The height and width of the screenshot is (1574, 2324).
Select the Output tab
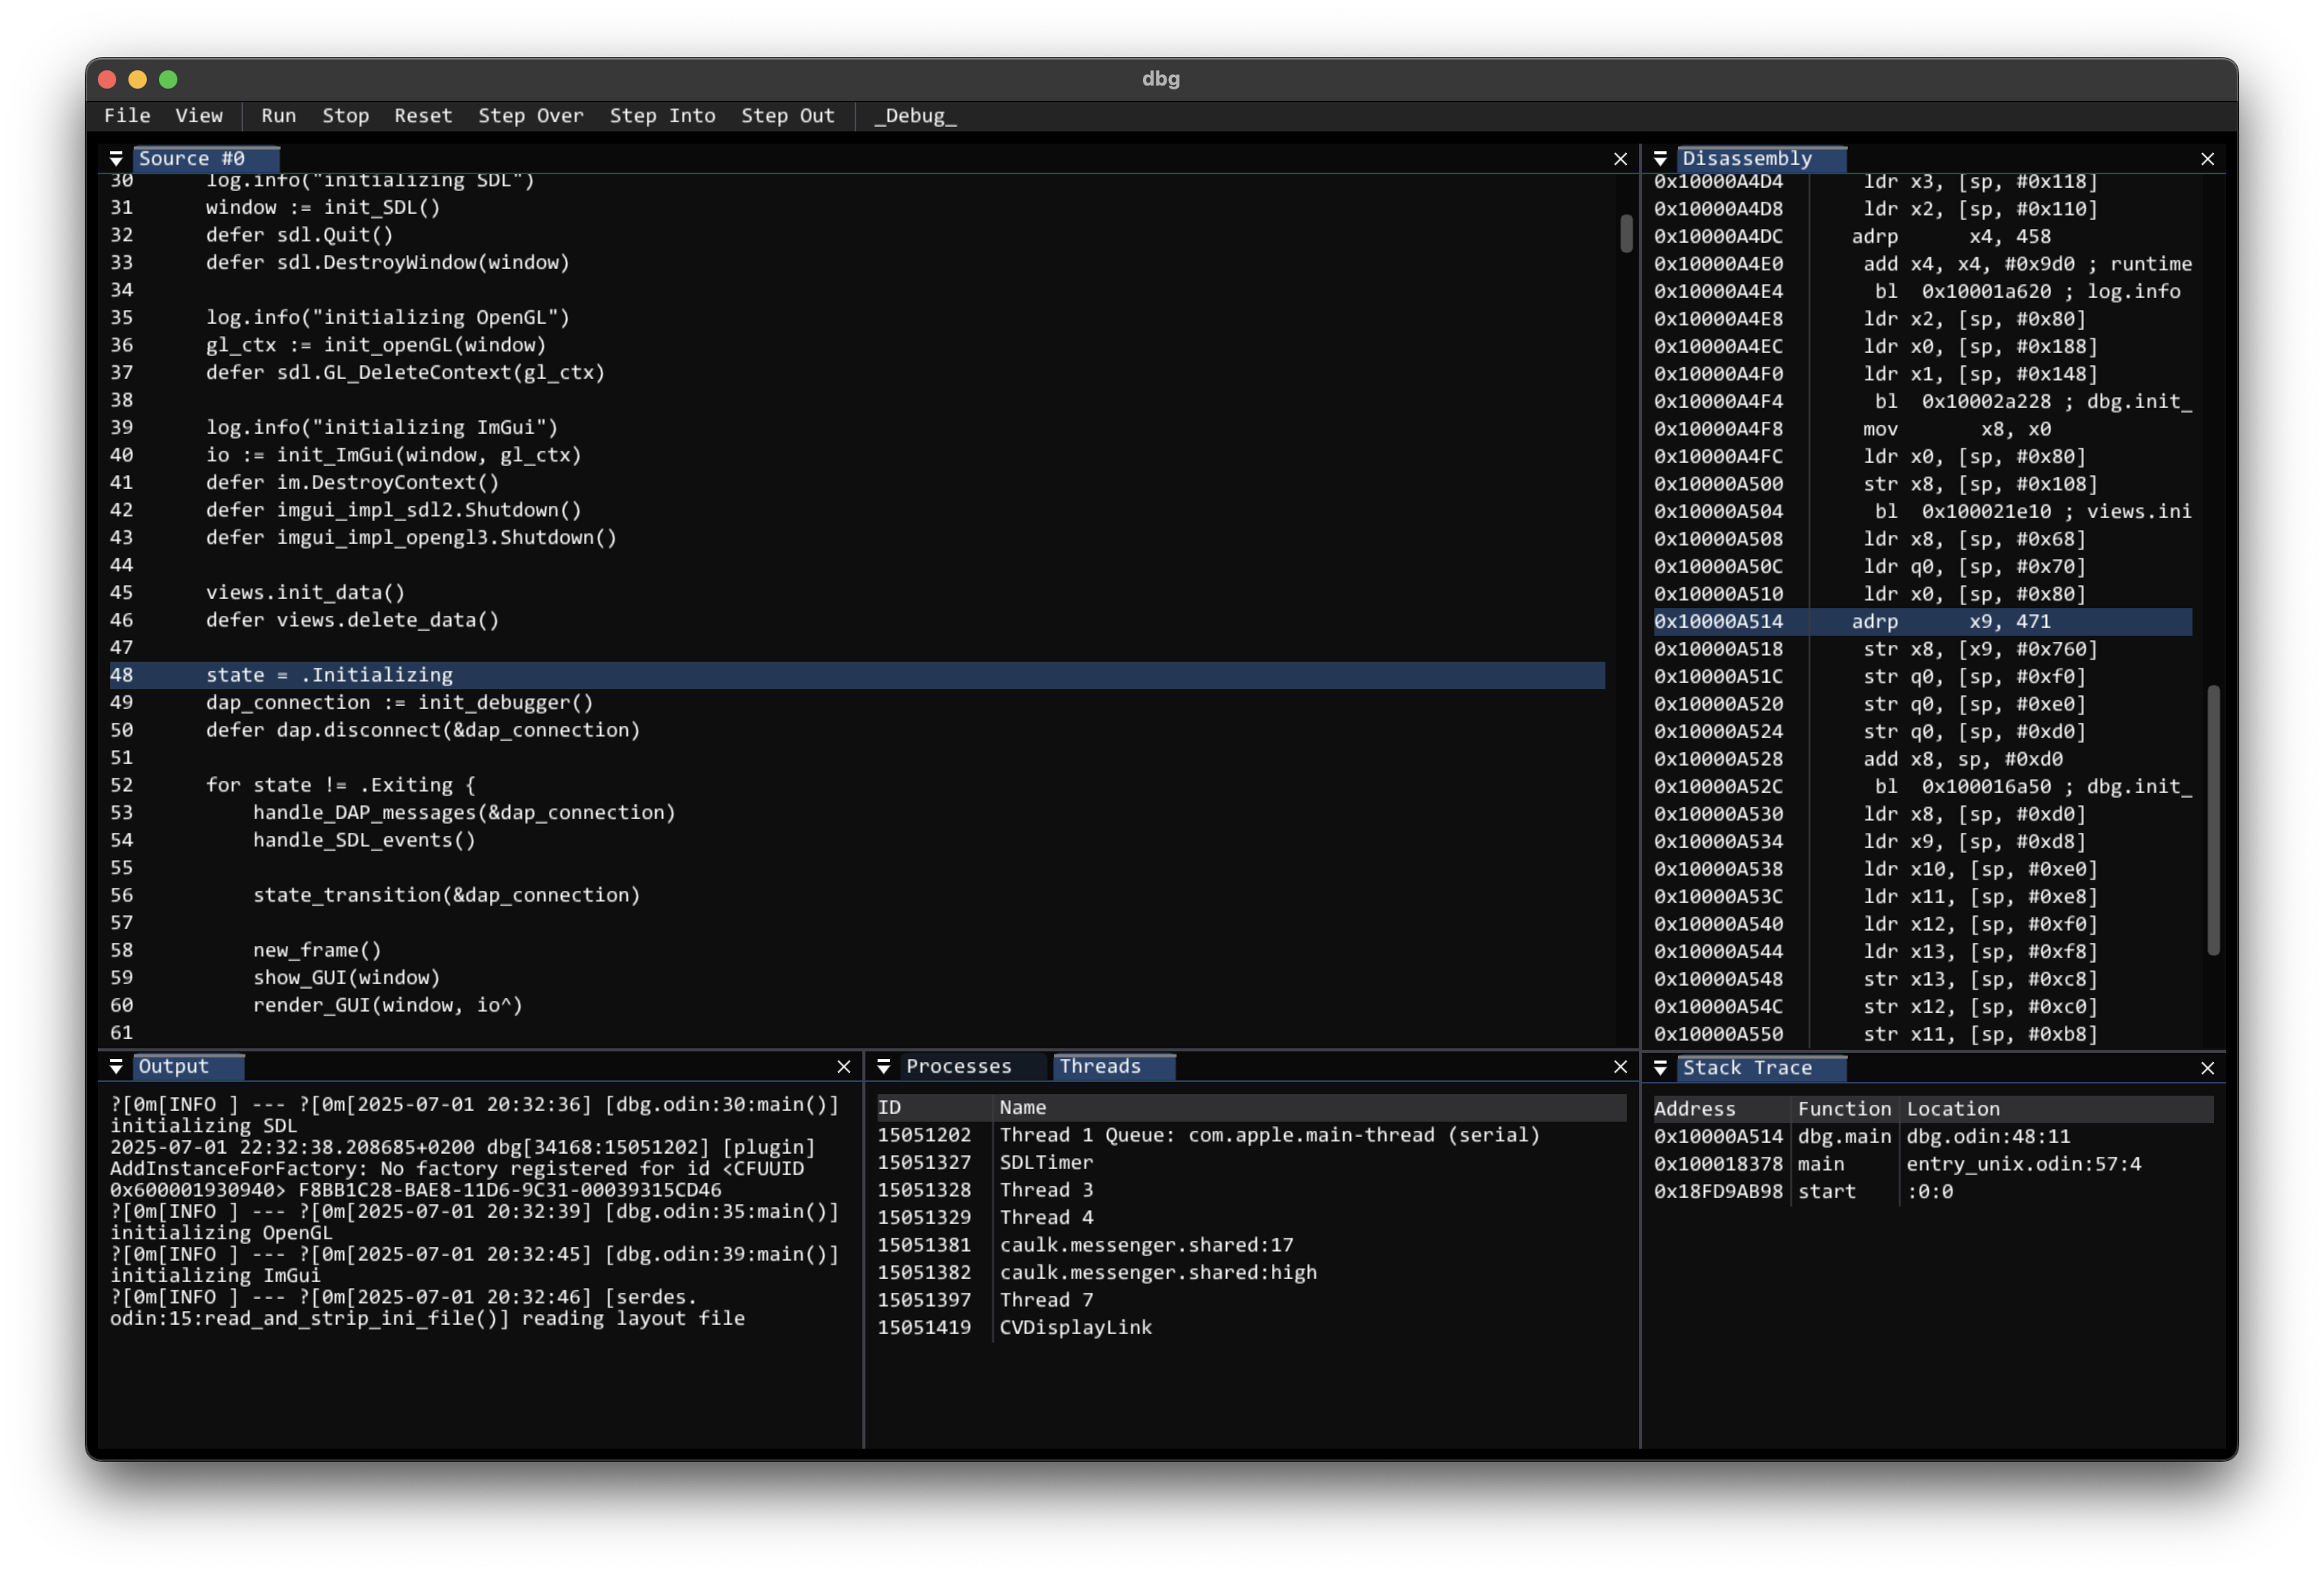tap(189, 1067)
